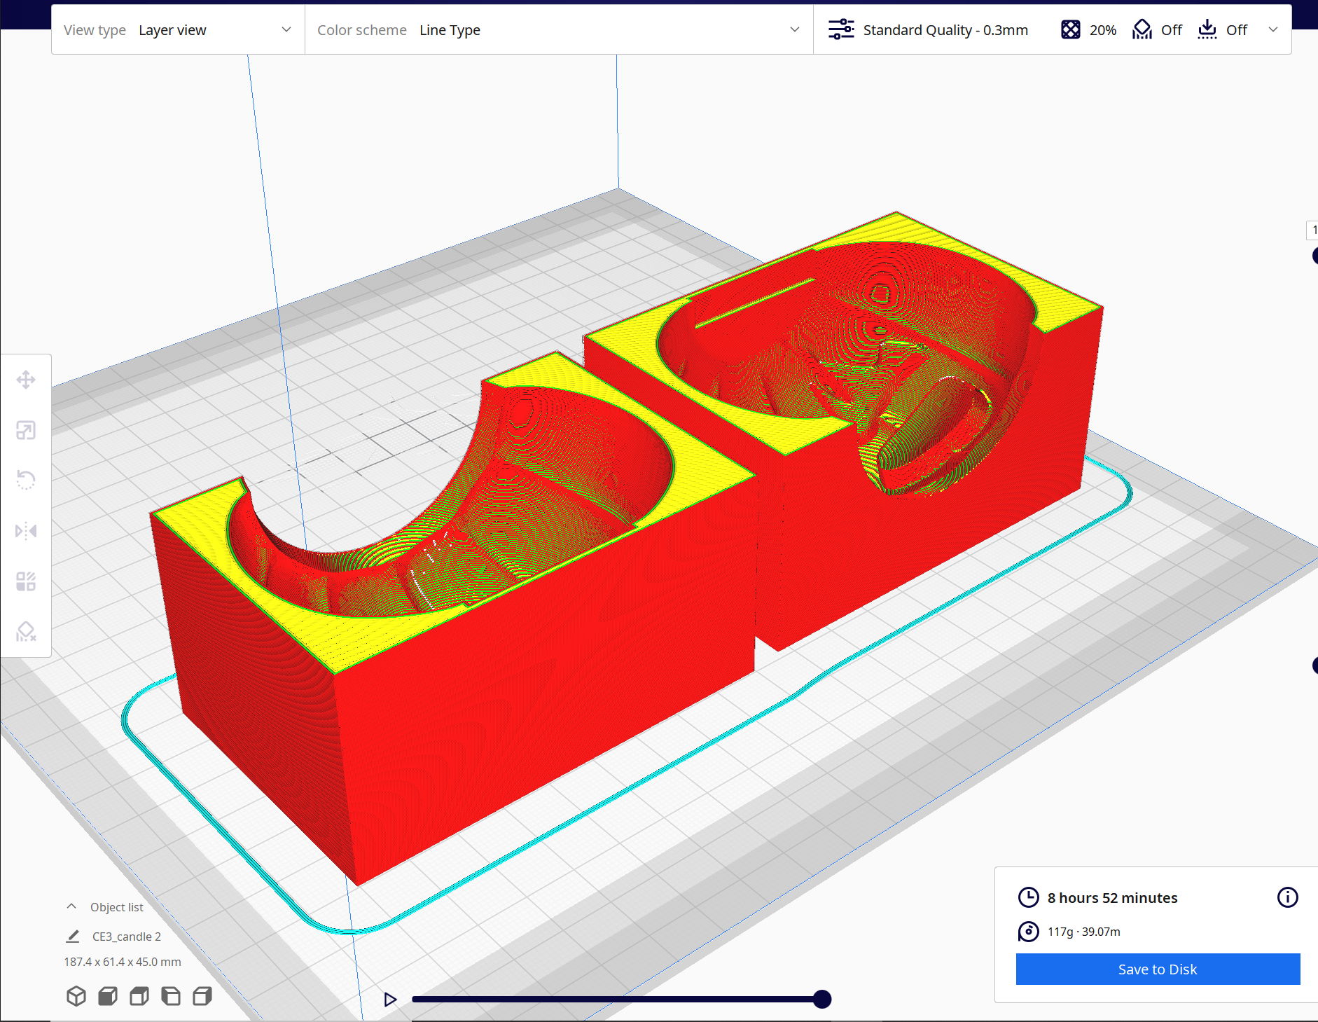Click the 187.4 x 61.4 x 45.0 mm dimensions

click(x=123, y=962)
